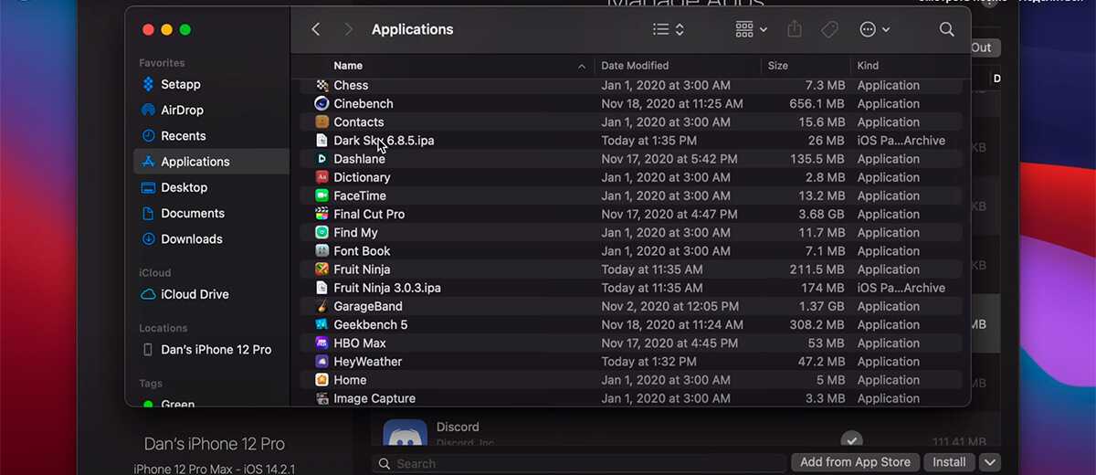This screenshot has height=475, width=1096.
Task: Click the Finder back arrow
Action: 316,29
